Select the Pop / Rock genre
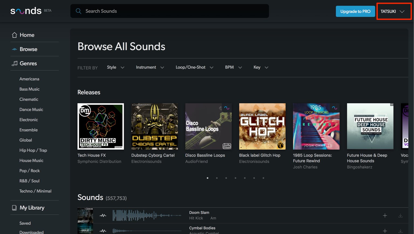This screenshot has width=414, height=234. pyautogui.click(x=29, y=171)
